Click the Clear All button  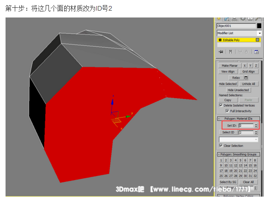pos(248,182)
